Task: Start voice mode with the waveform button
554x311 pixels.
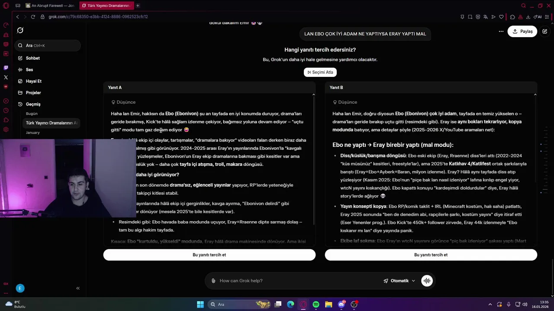Action: 427,281
